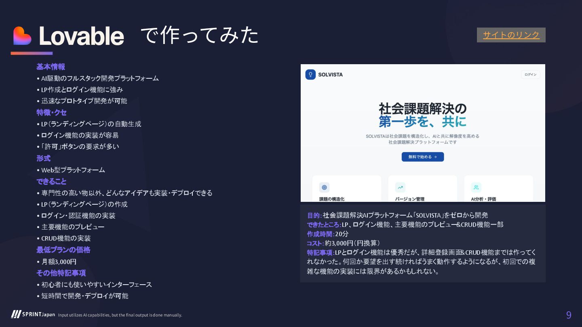Click 'AI駆動のフルスタック開発プラットフォーム' bullet
582x327 pixels.
[x=97, y=78]
